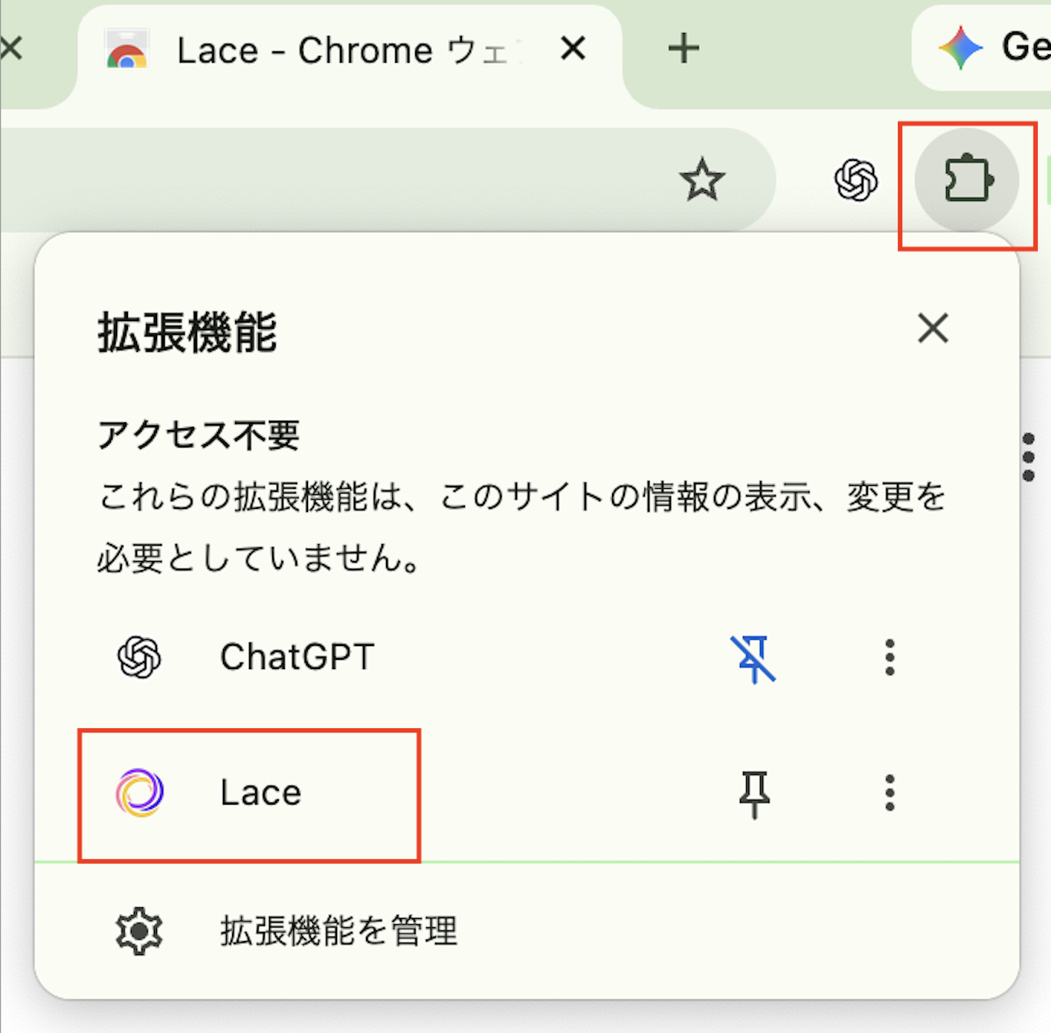Bookmark this page with the star icon
This screenshot has height=1033, width=1051.
[702, 180]
